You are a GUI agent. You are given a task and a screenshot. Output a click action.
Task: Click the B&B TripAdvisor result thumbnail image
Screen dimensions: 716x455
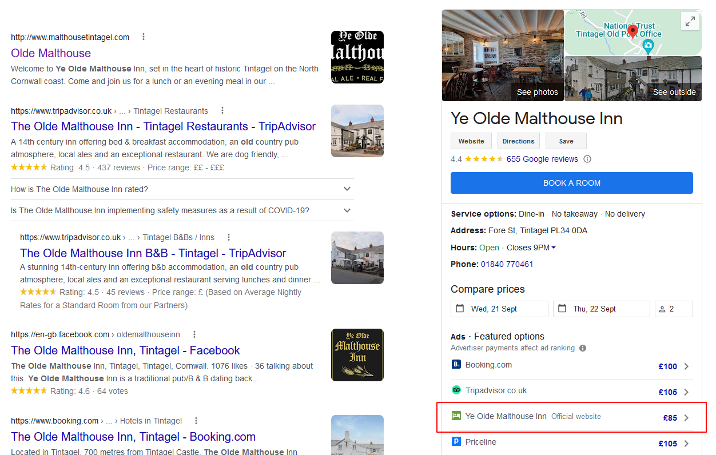coord(357,258)
